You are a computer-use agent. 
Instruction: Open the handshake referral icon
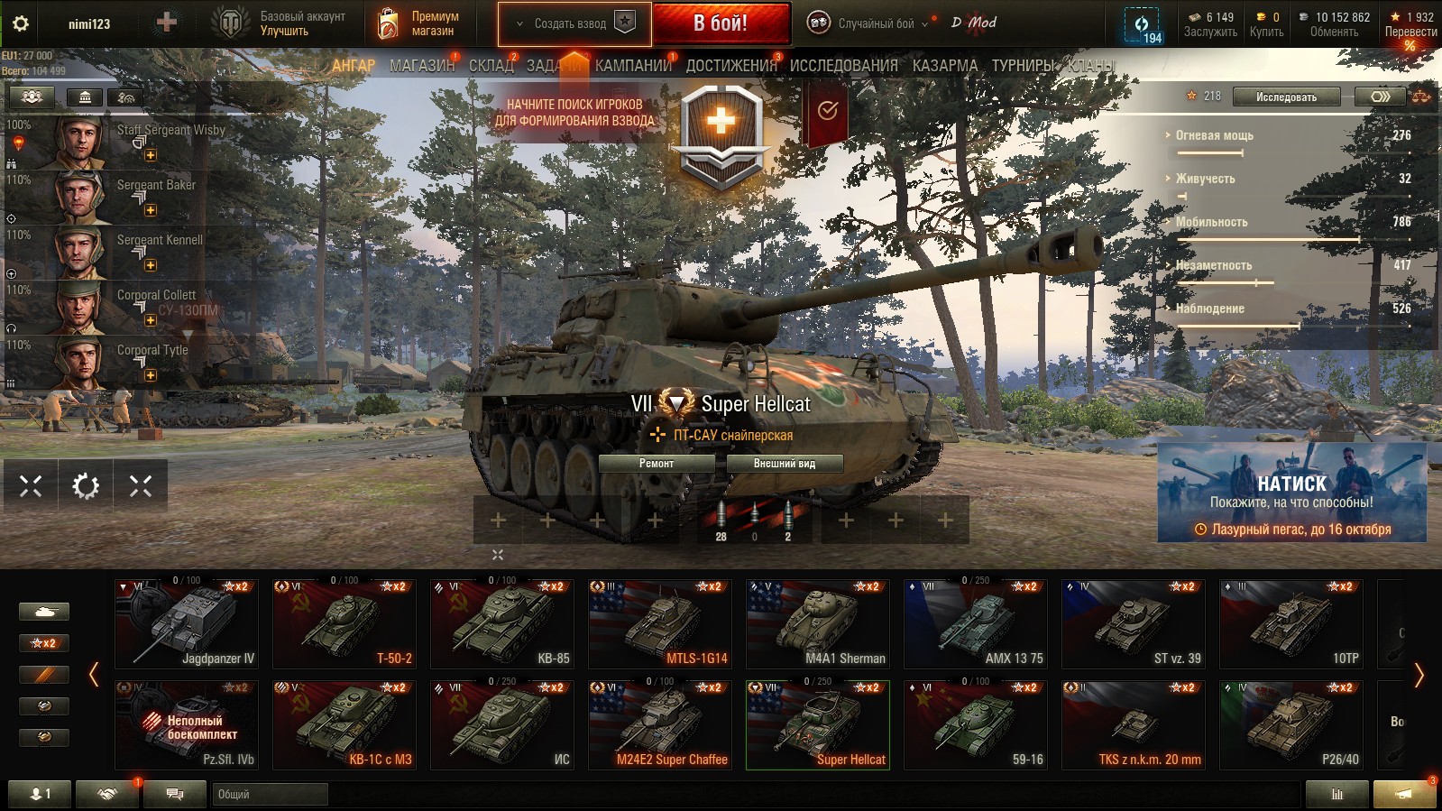coord(107,794)
